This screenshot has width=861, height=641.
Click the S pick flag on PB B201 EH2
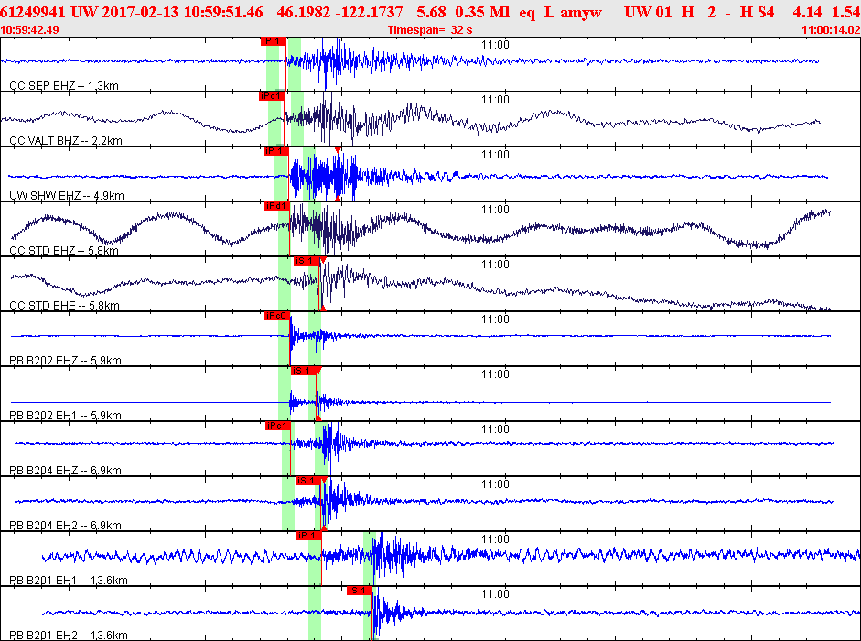click(x=358, y=591)
